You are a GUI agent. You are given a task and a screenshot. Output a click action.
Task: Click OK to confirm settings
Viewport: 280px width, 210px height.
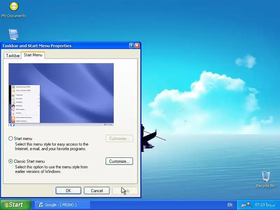coord(68,190)
